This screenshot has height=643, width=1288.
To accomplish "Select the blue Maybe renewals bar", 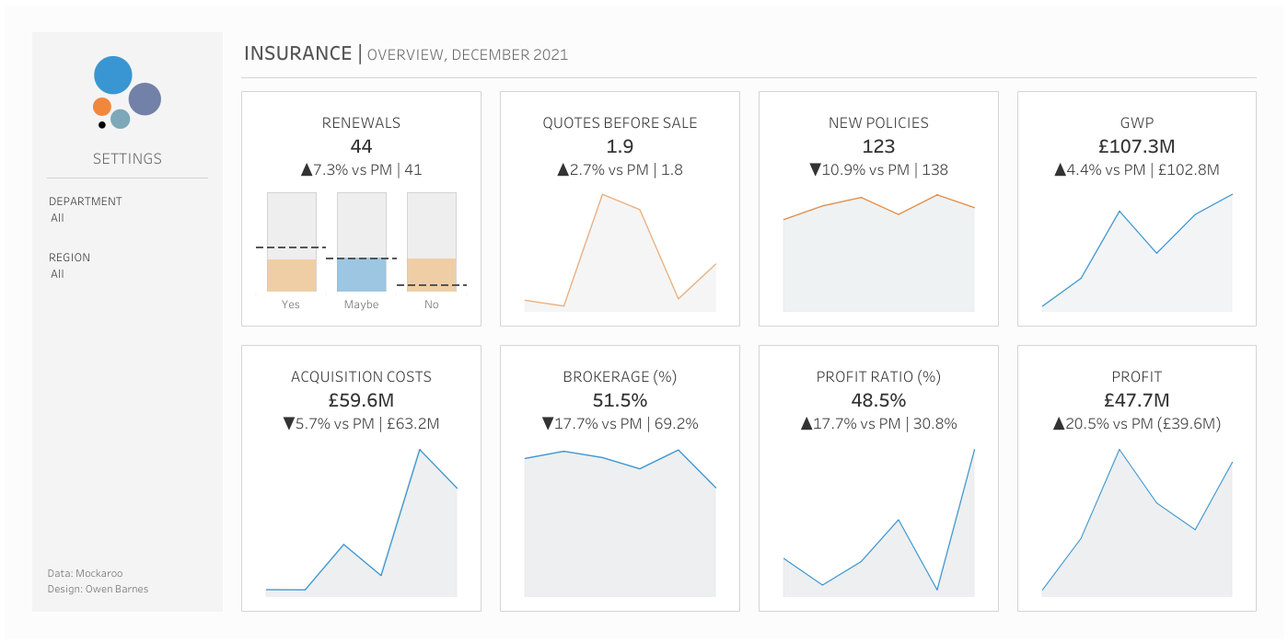I will tap(361, 275).
